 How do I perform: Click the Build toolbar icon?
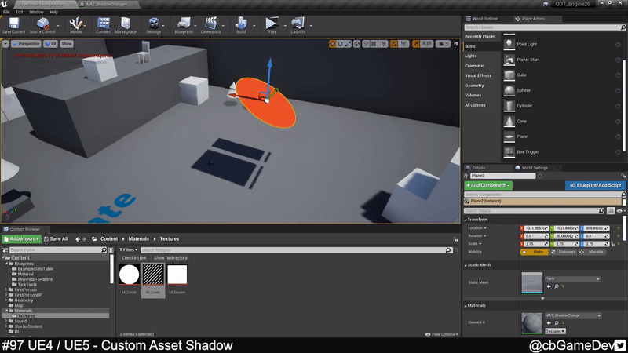(x=241, y=24)
